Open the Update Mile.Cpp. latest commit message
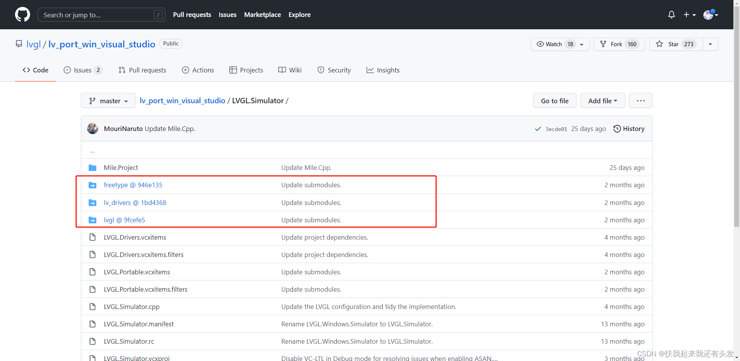 pos(170,129)
